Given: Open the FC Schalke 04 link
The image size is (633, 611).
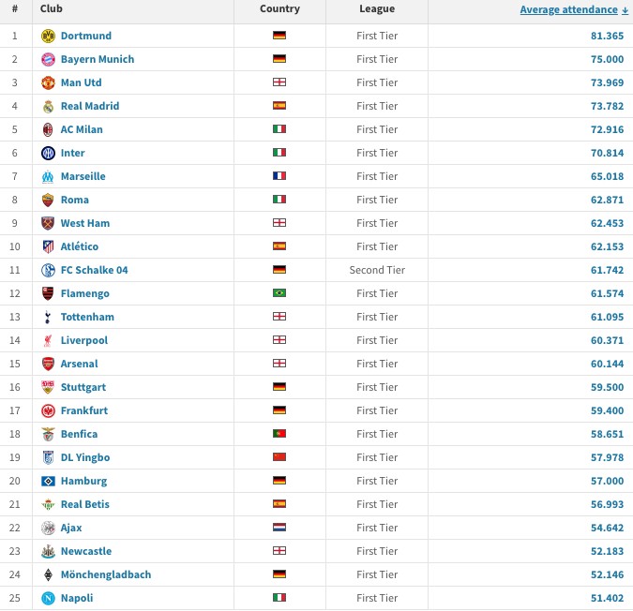Looking at the screenshot, I should tap(94, 270).
